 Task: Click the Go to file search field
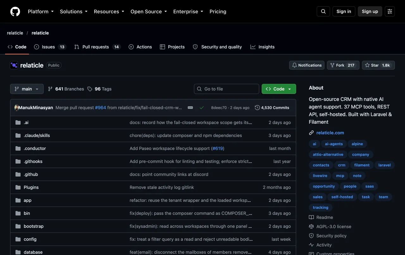point(227,89)
